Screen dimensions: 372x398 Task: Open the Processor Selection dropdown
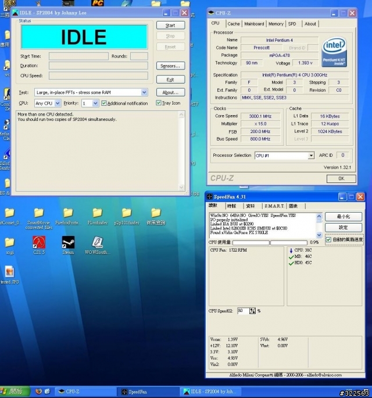coord(311,155)
